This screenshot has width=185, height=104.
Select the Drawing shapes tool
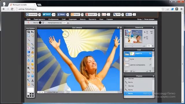[32, 56]
